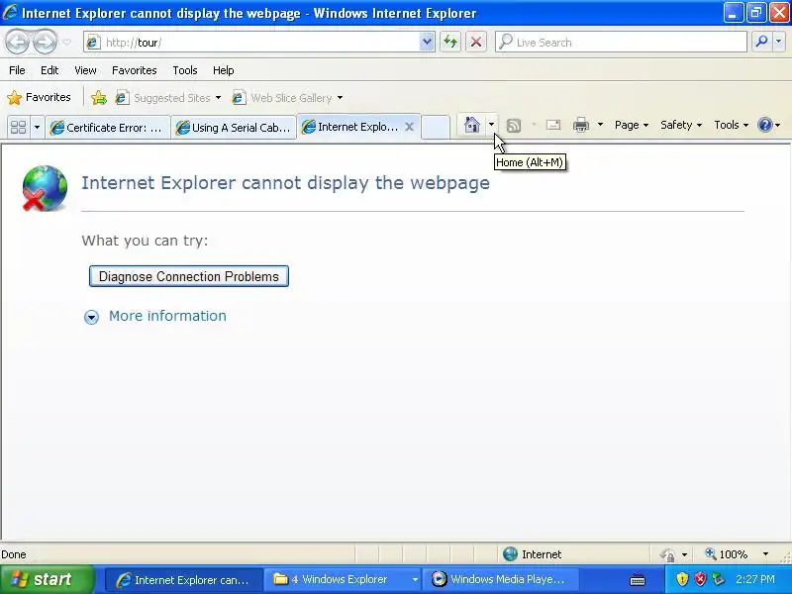
Task: Click the Internet security zone in status bar
Action: (533, 554)
